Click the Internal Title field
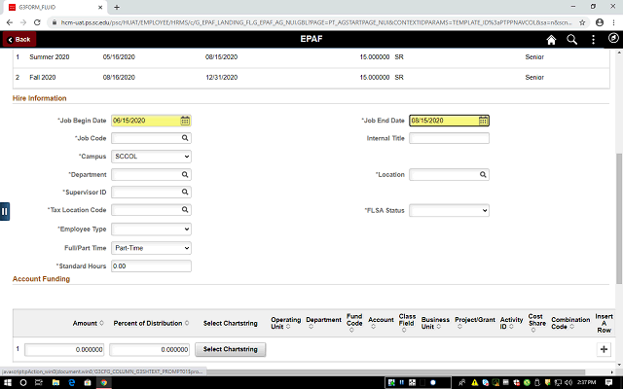This screenshot has width=623, height=389. pyautogui.click(x=449, y=138)
